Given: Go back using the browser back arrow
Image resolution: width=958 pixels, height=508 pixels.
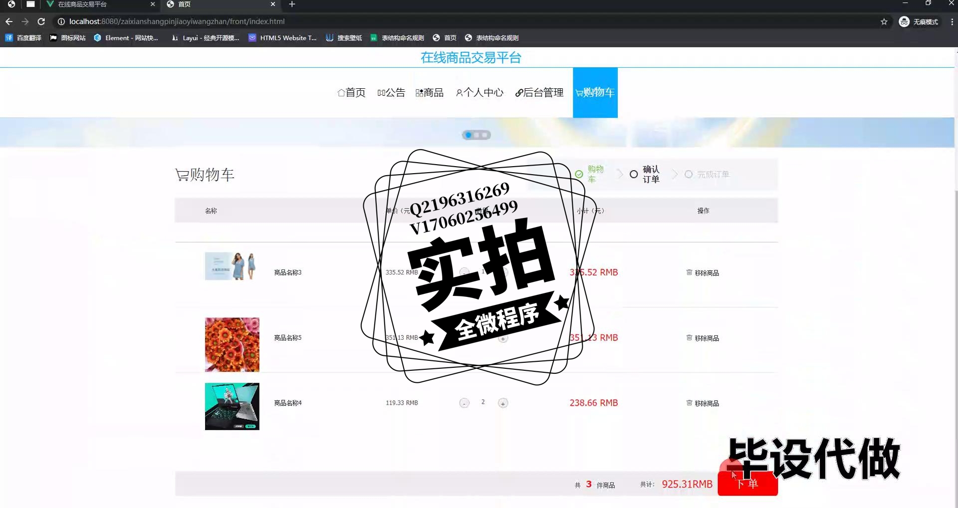Looking at the screenshot, I should coord(9,21).
